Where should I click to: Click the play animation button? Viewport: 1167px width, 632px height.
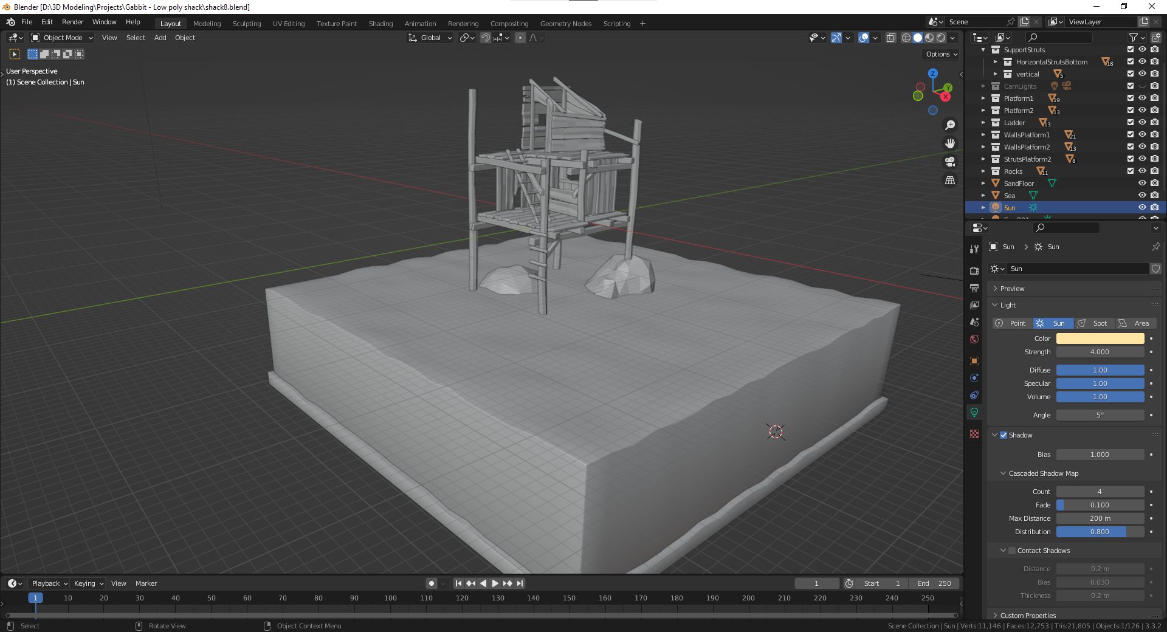pos(495,583)
